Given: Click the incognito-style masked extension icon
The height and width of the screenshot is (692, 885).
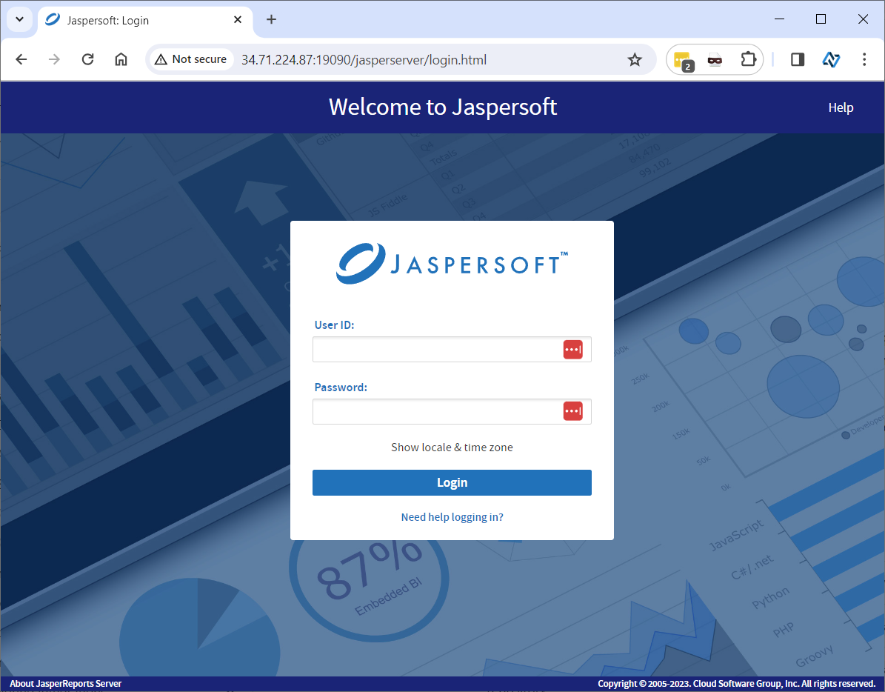Looking at the screenshot, I should [715, 60].
